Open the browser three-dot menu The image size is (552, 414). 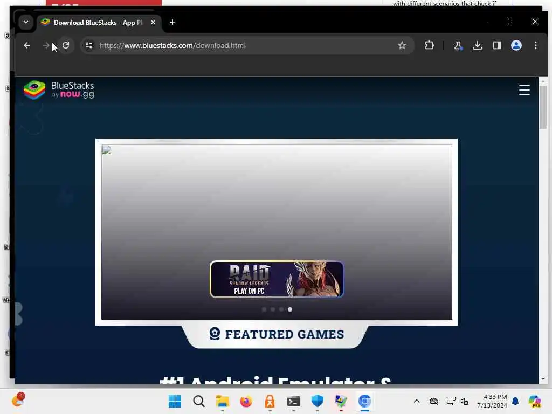(x=535, y=45)
